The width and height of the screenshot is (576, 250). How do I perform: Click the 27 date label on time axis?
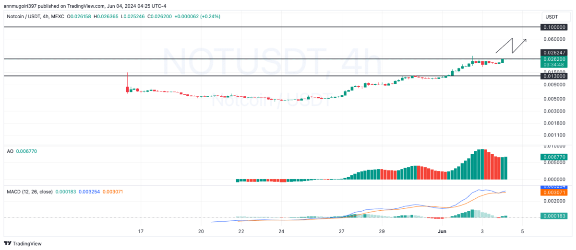click(341, 231)
